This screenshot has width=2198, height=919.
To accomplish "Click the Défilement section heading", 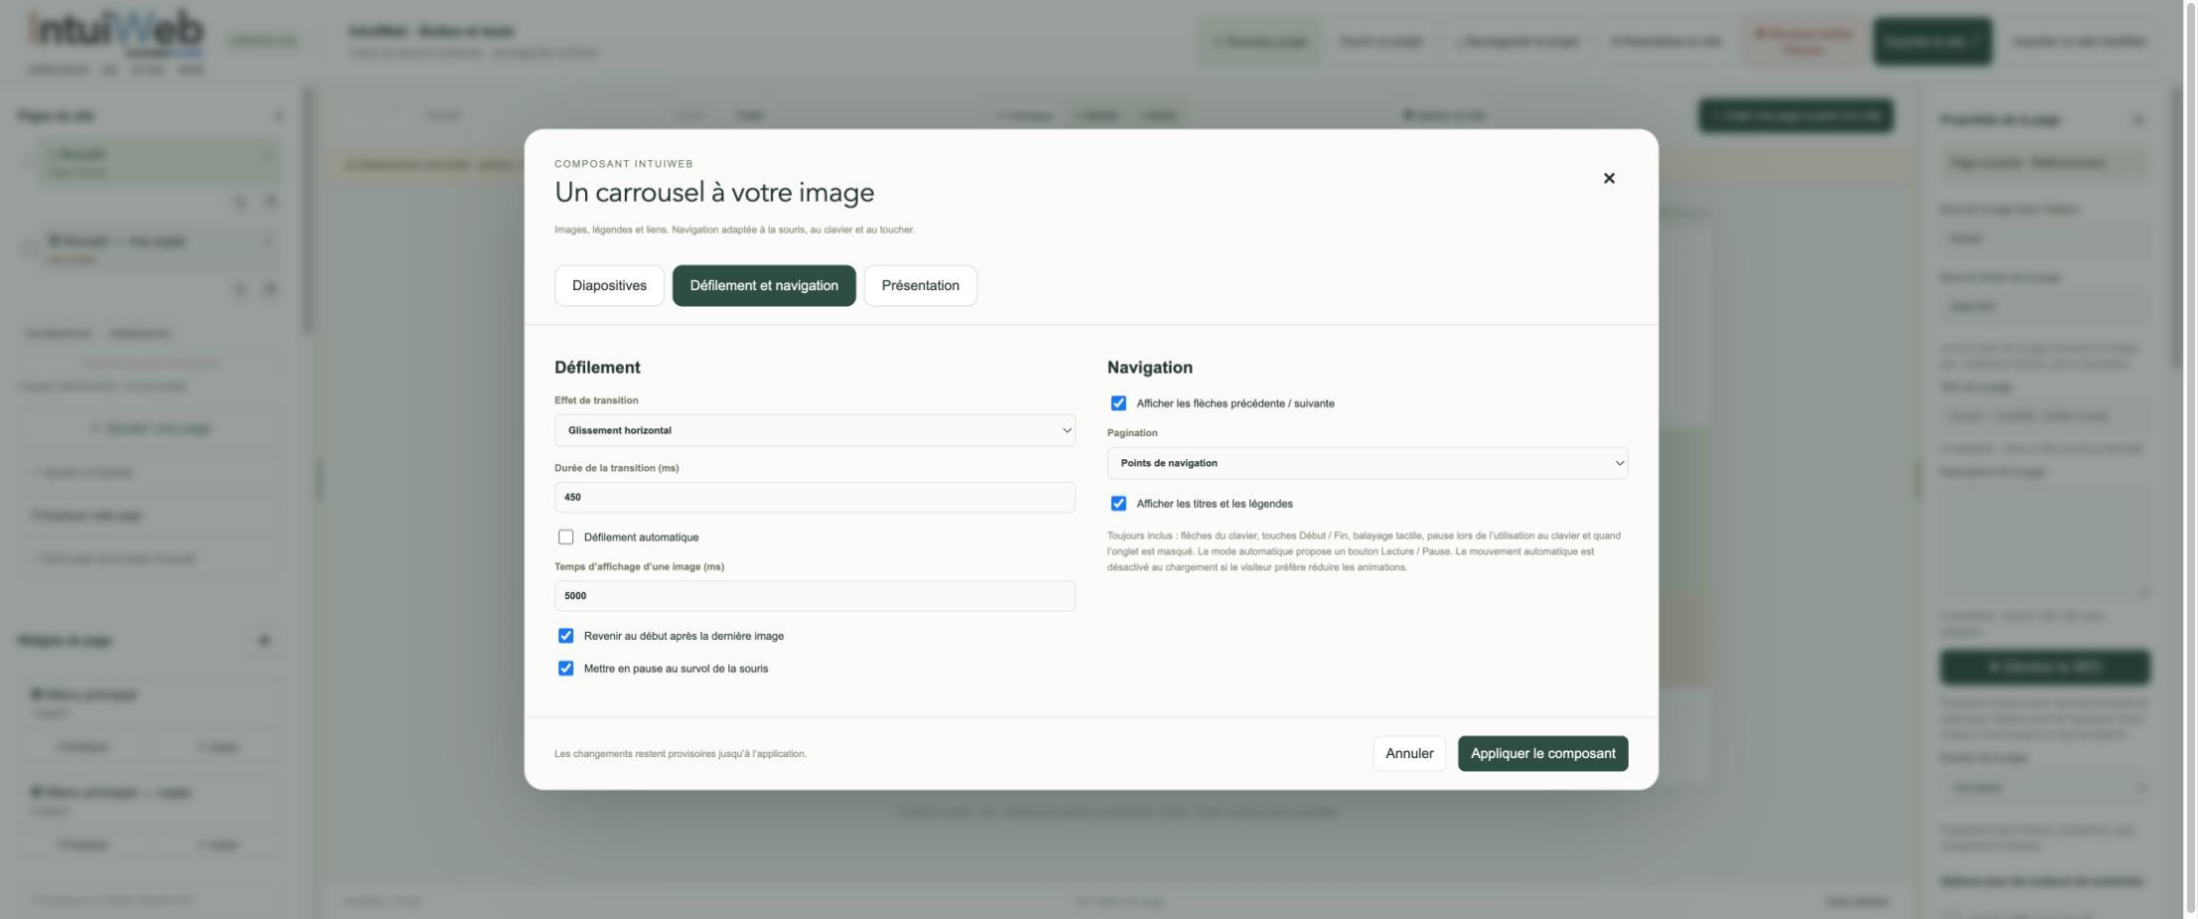I will [597, 368].
